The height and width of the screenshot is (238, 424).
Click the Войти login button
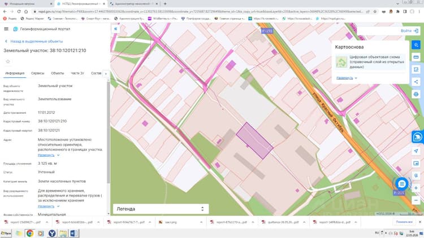409,31
